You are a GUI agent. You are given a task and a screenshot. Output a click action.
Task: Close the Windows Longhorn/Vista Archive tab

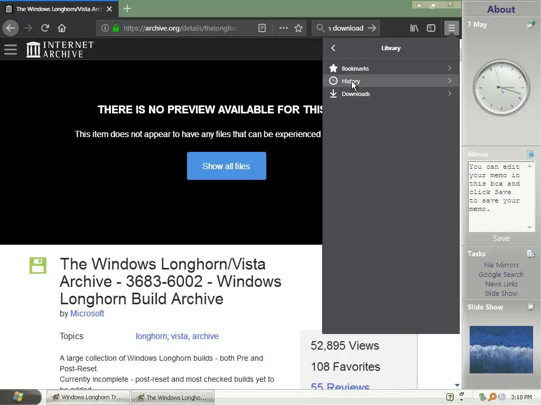(109, 9)
